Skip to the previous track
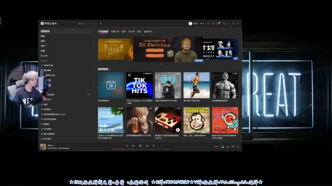Viewport: 332px width, 186px height. [133, 145]
